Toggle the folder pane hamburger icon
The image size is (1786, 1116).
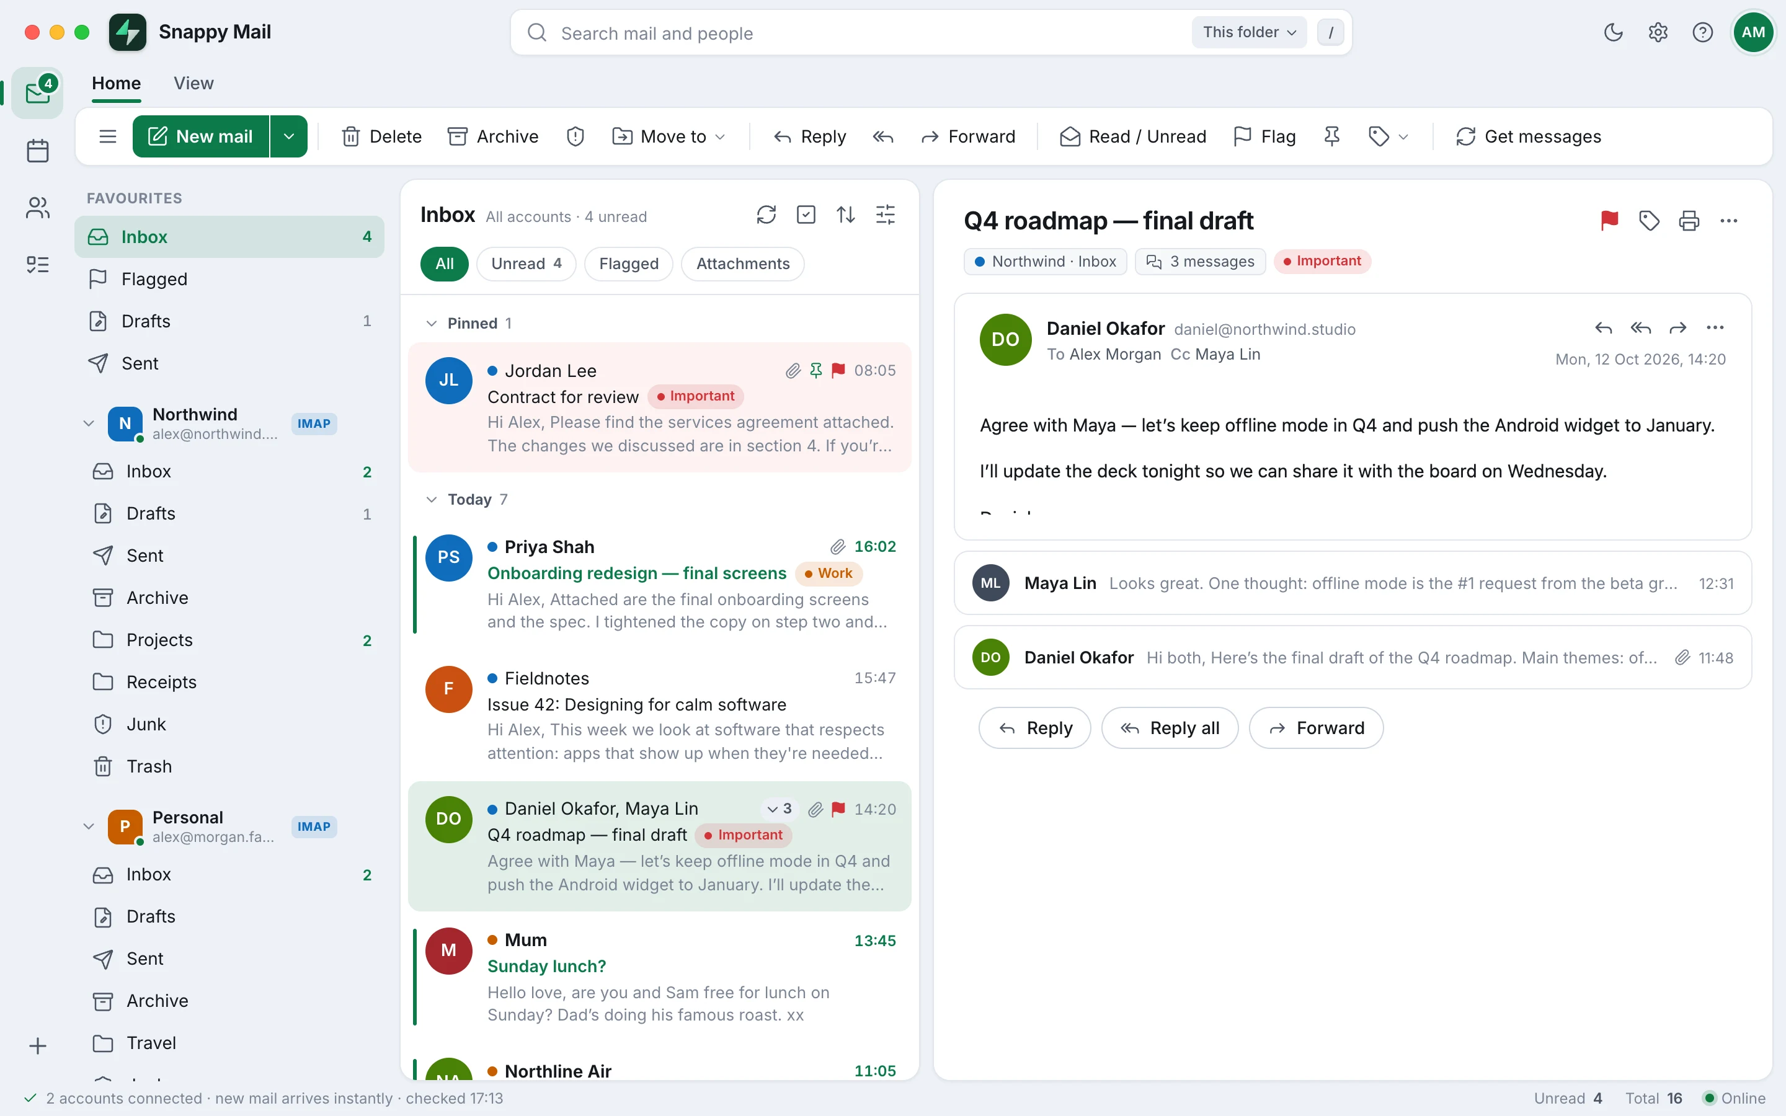coord(108,136)
